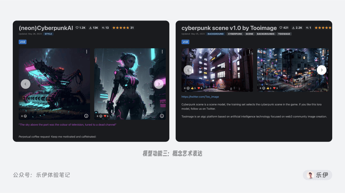The height and width of the screenshot is (193, 345).
Task: Select the CYBERPUNK tag
Action: pos(235,34)
